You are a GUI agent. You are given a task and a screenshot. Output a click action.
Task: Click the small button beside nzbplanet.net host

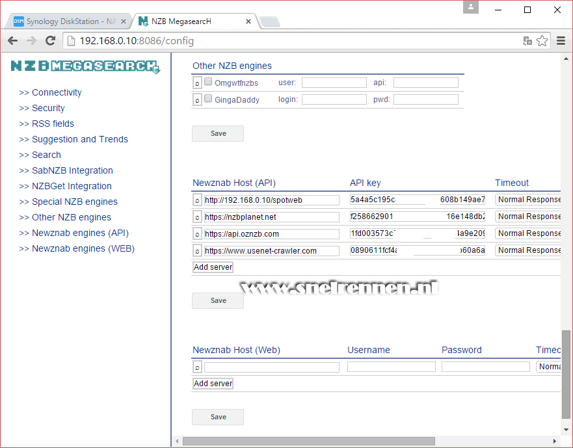click(197, 217)
